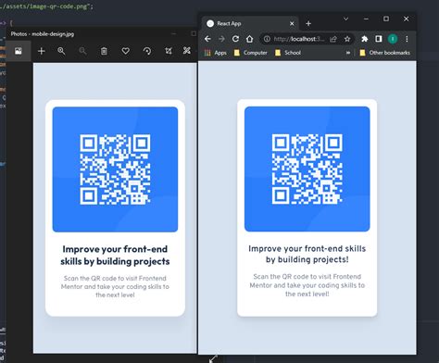Image resolution: width=439 pixels, height=363 pixels.
Task: Bookmark this page with the star icon
Action: tap(347, 39)
